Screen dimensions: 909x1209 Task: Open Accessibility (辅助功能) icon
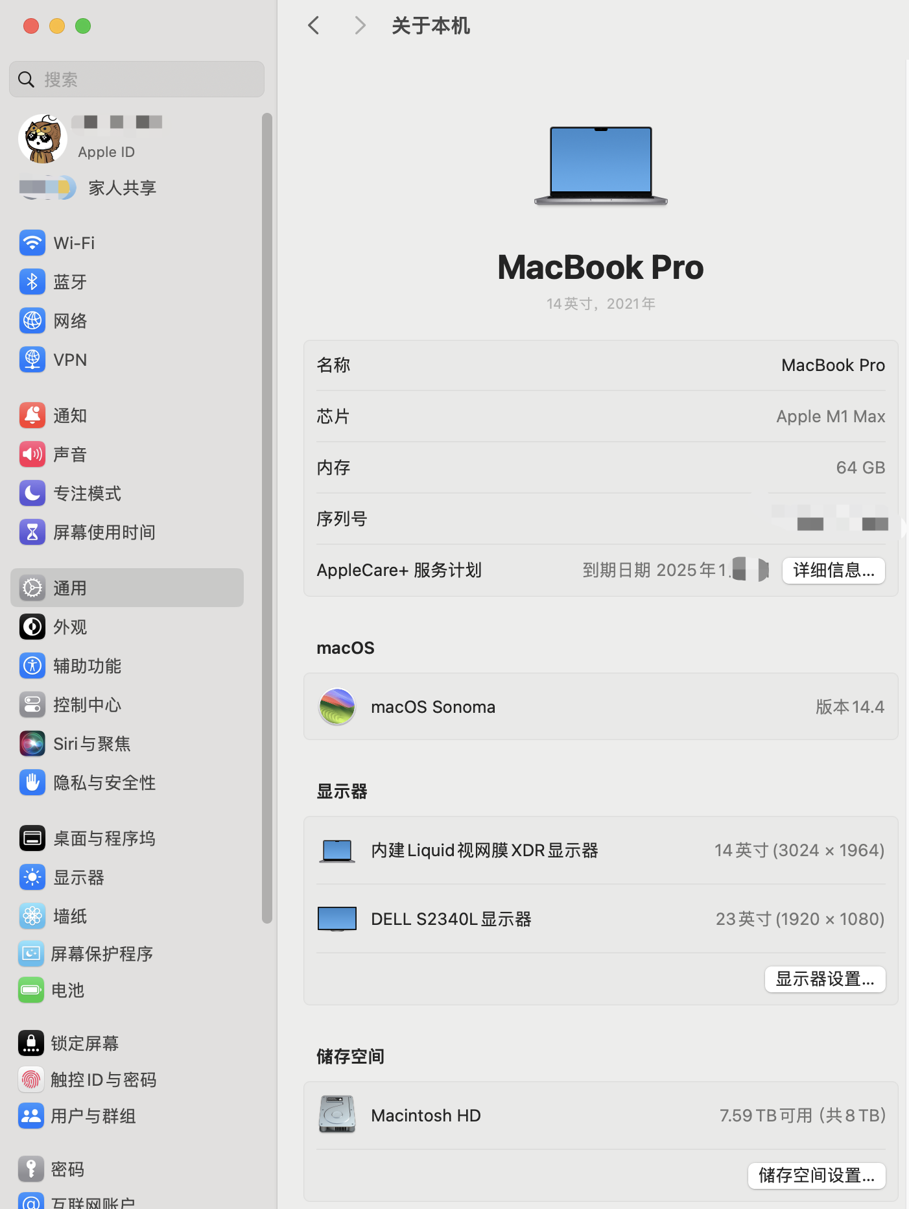(x=32, y=666)
